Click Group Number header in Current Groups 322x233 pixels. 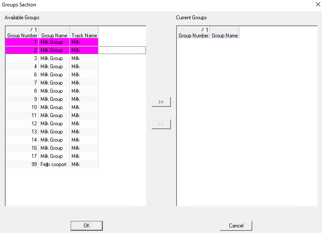pyautogui.click(x=193, y=33)
